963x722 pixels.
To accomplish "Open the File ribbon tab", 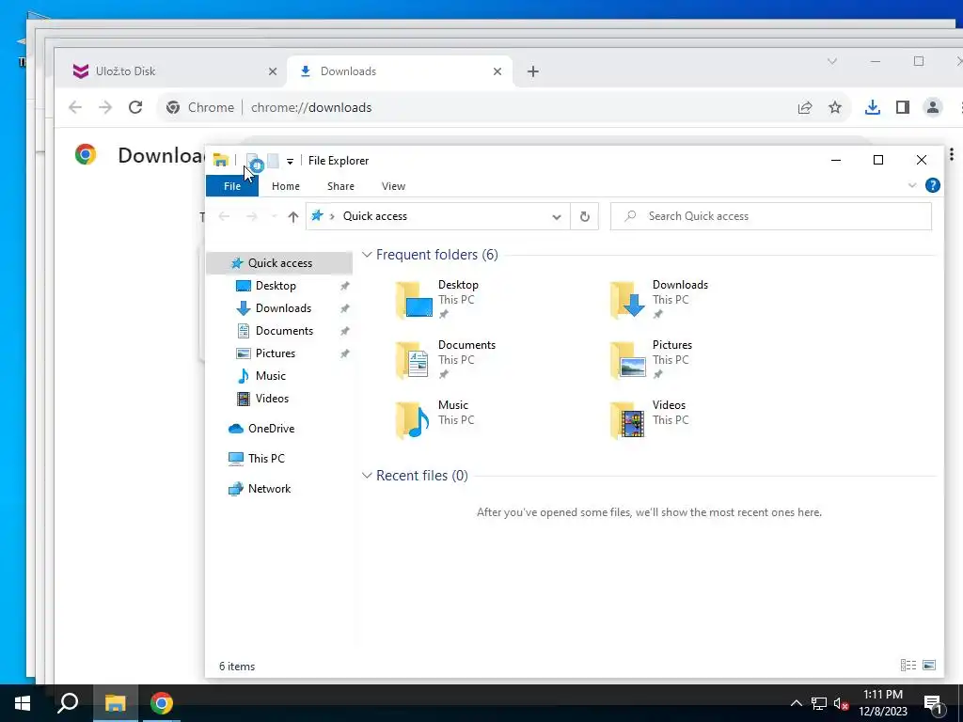I will (x=232, y=186).
